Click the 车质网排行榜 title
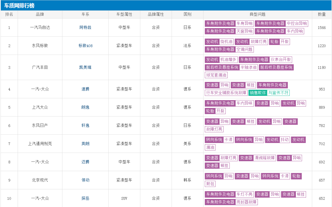 click(x=19, y=6)
